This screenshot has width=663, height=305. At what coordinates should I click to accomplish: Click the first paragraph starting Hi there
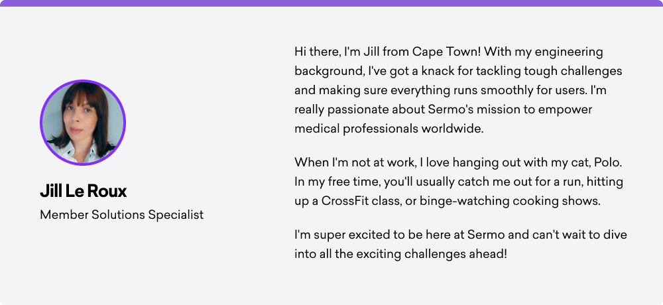click(x=458, y=90)
